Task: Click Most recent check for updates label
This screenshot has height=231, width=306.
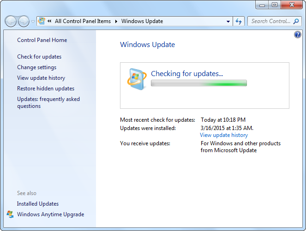Action: click(x=157, y=120)
